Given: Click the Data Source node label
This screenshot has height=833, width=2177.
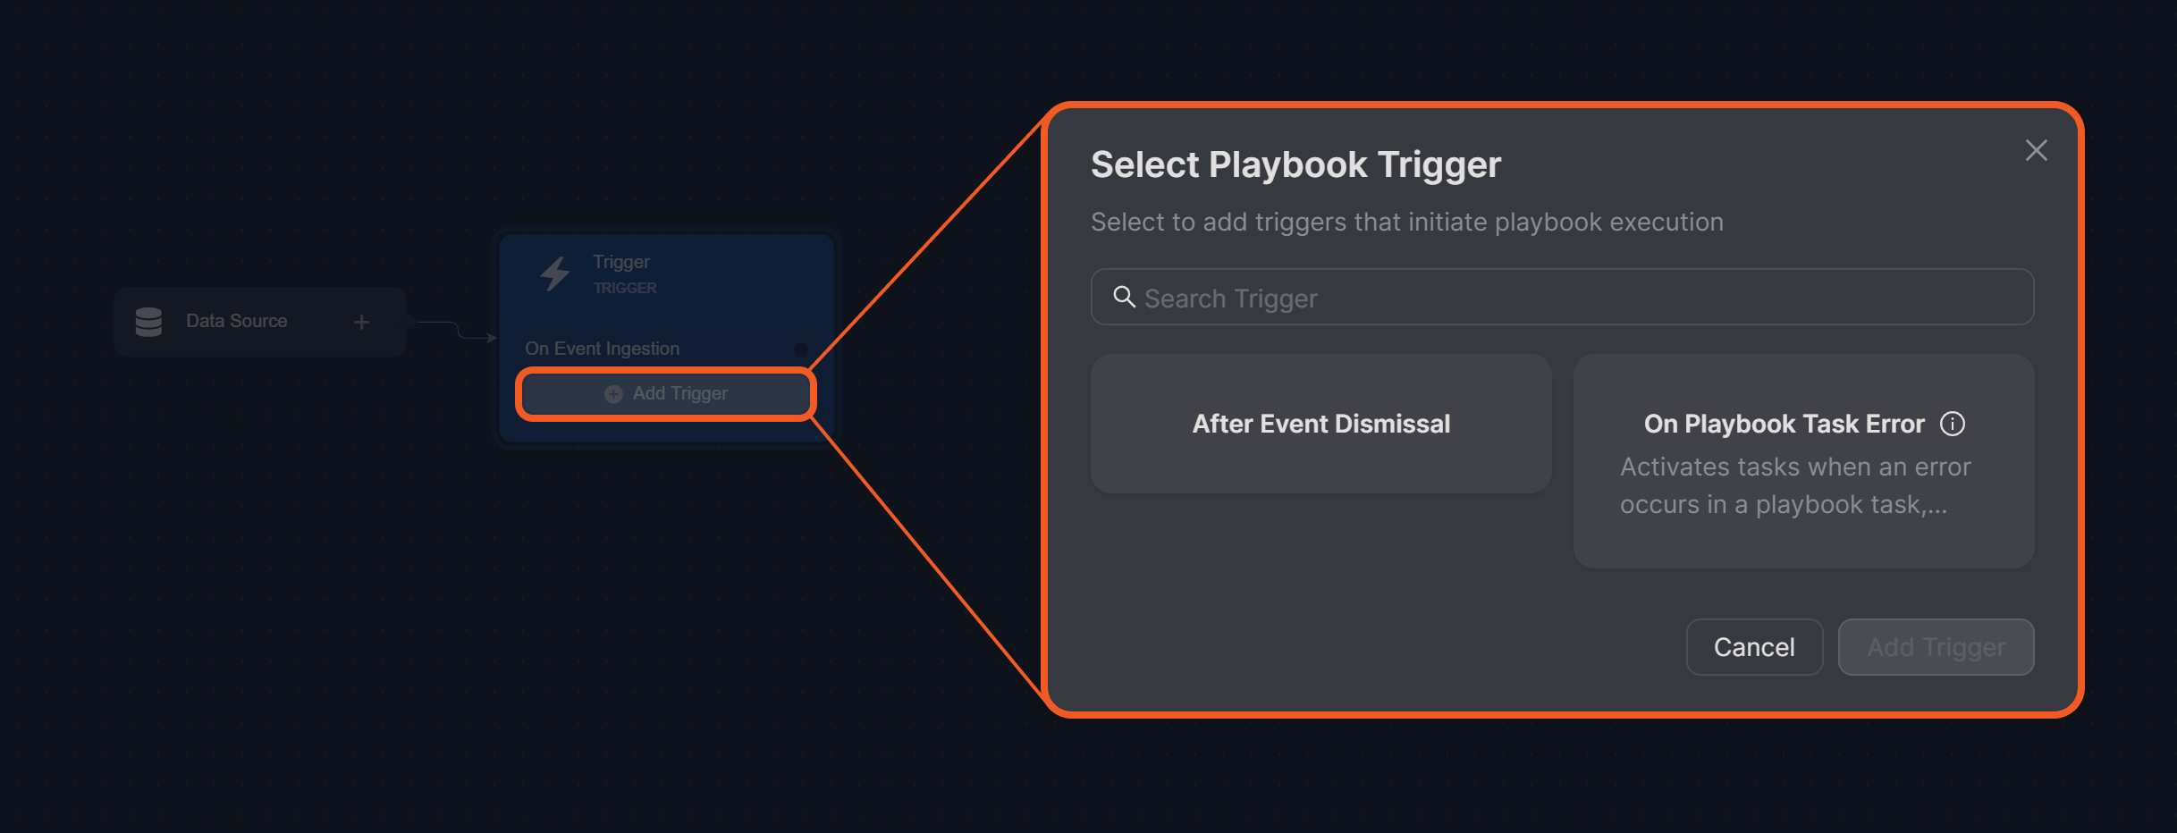Looking at the screenshot, I should click(236, 321).
